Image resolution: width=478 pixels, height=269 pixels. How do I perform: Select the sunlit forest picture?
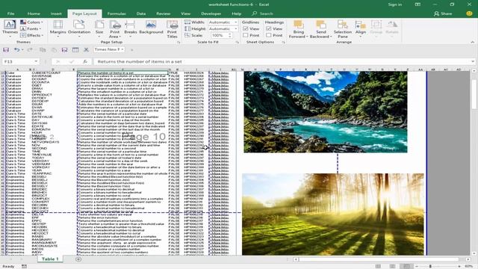(x=333, y=214)
